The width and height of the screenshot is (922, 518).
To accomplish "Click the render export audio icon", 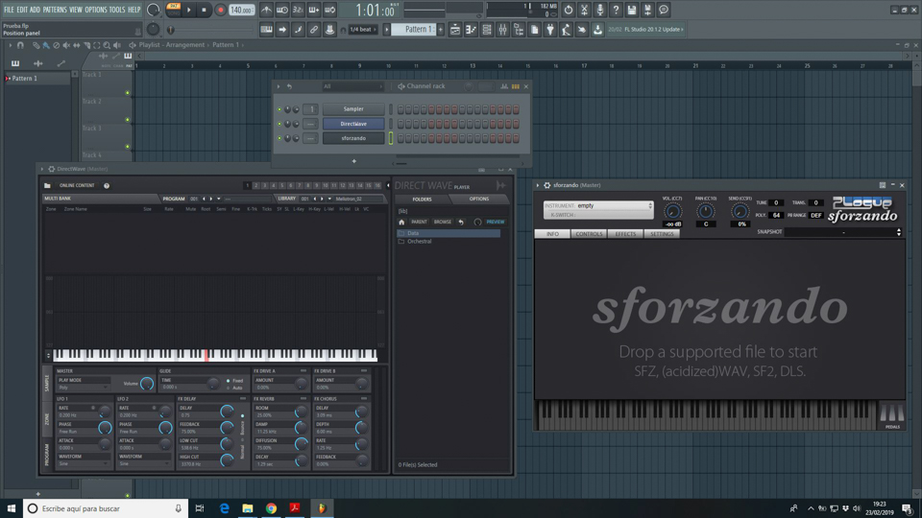I will [x=647, y=10].
